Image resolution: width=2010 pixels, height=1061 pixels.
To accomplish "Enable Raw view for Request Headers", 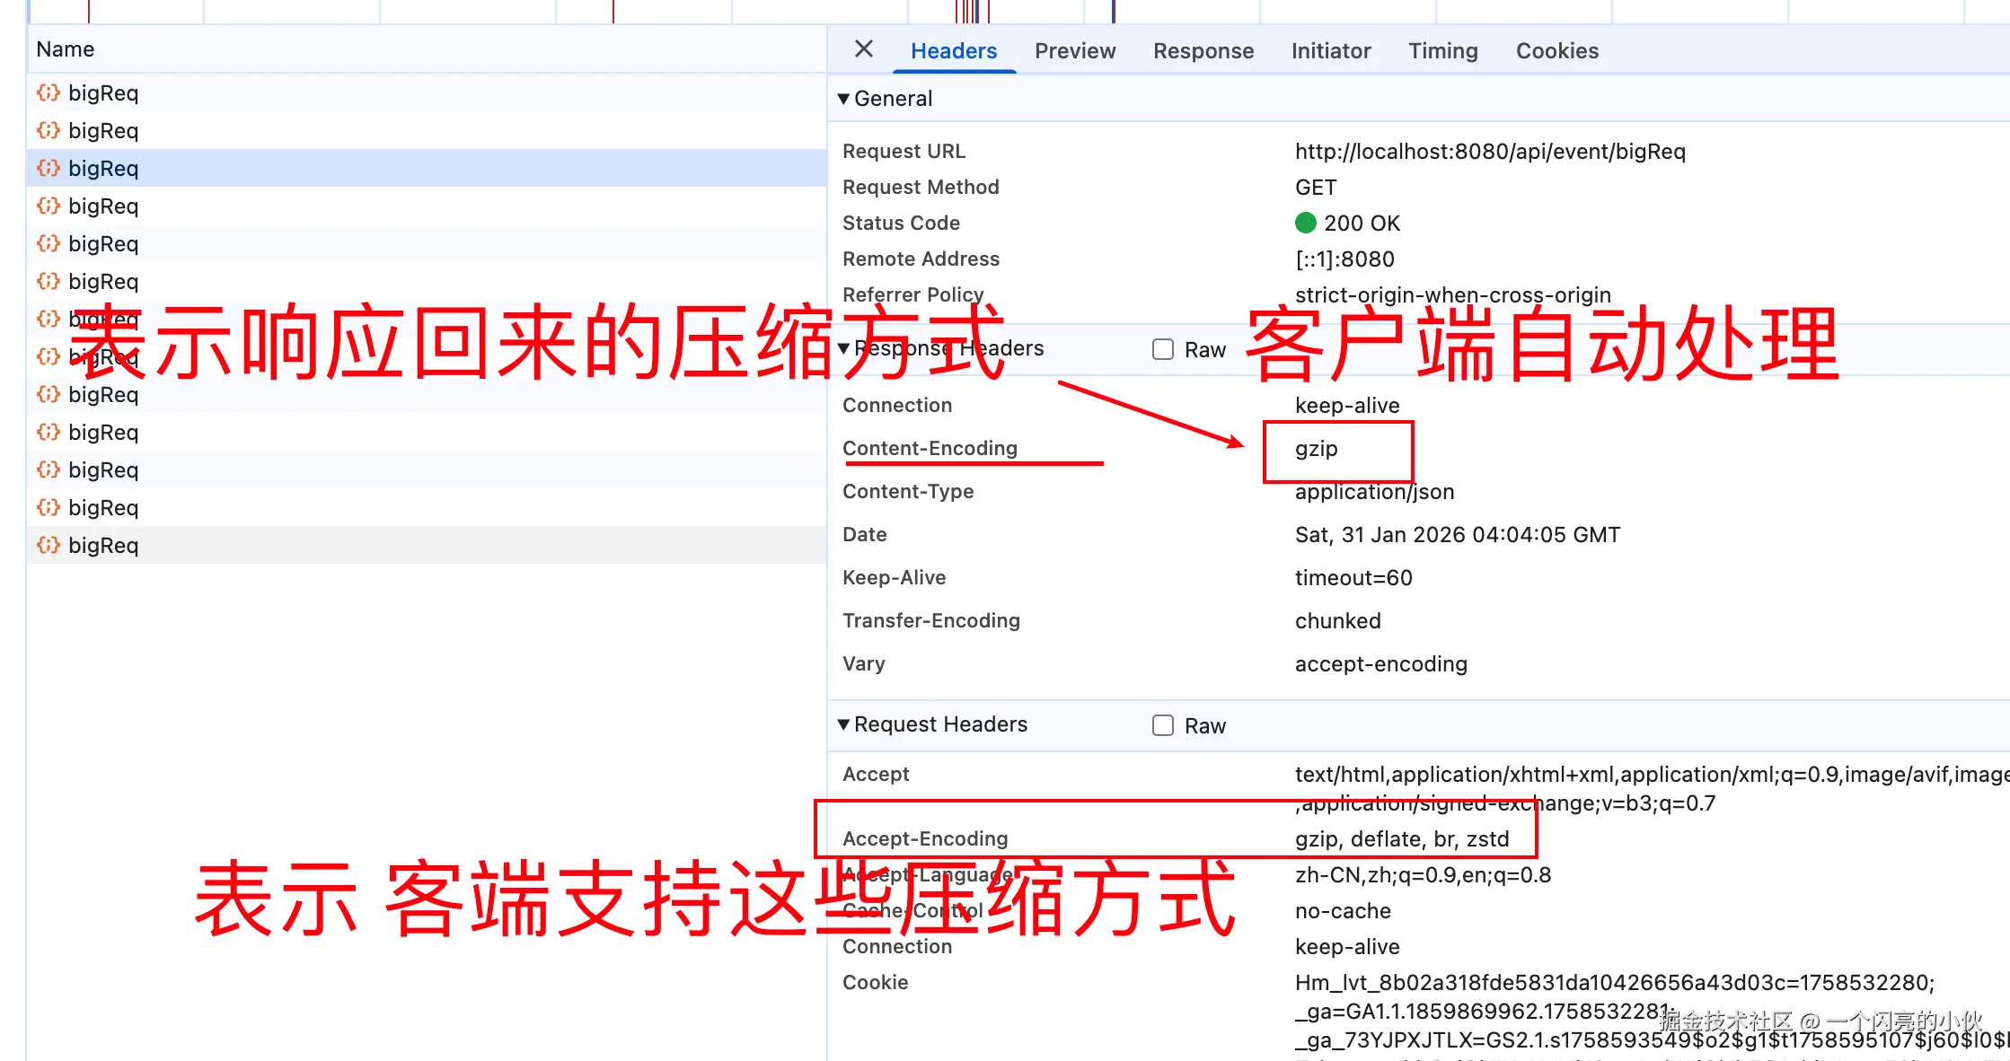I will pos(1163,725).
